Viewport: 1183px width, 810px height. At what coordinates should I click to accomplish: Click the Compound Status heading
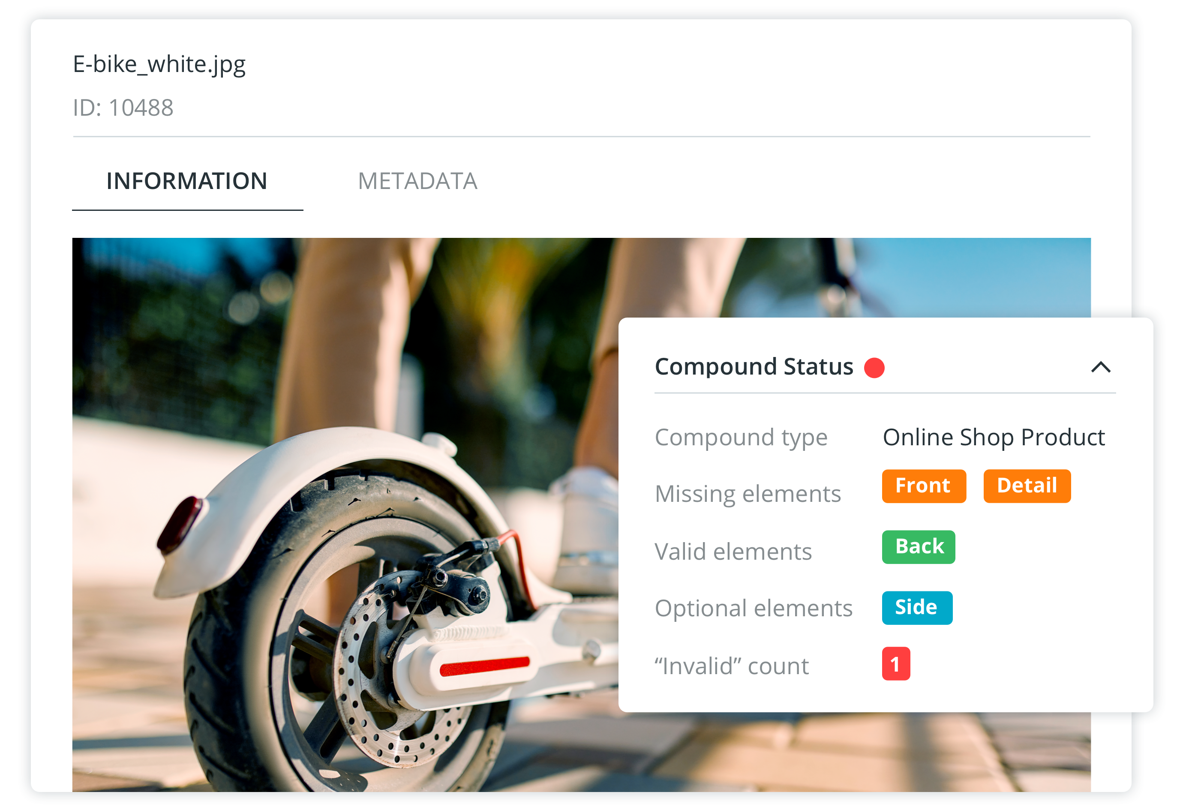point(754,366)
